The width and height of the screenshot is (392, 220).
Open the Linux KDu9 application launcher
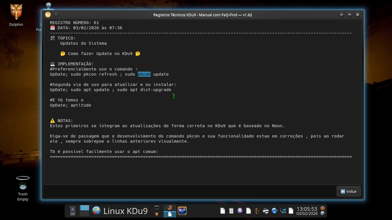pyautogui.click(x=120, y=211)
